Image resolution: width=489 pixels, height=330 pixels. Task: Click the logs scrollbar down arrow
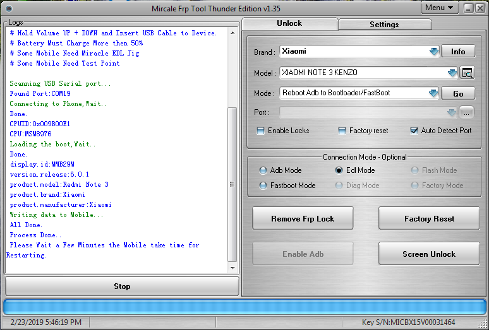(x=232, y=268)
